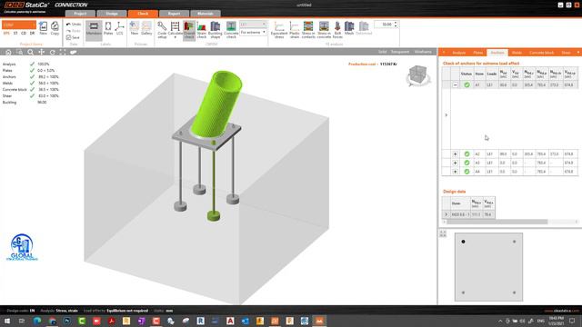Viewport: 582px width, 327px height.
Task: Select DR design type
Action: (x=32, y=33)
